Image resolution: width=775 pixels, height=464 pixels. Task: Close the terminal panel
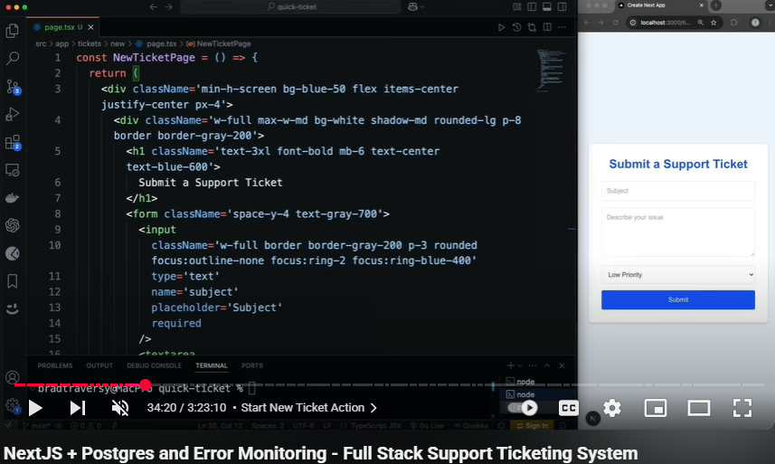[x=562, y=365]
